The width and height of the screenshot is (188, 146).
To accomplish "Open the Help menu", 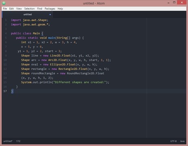I will click(60, 9).
